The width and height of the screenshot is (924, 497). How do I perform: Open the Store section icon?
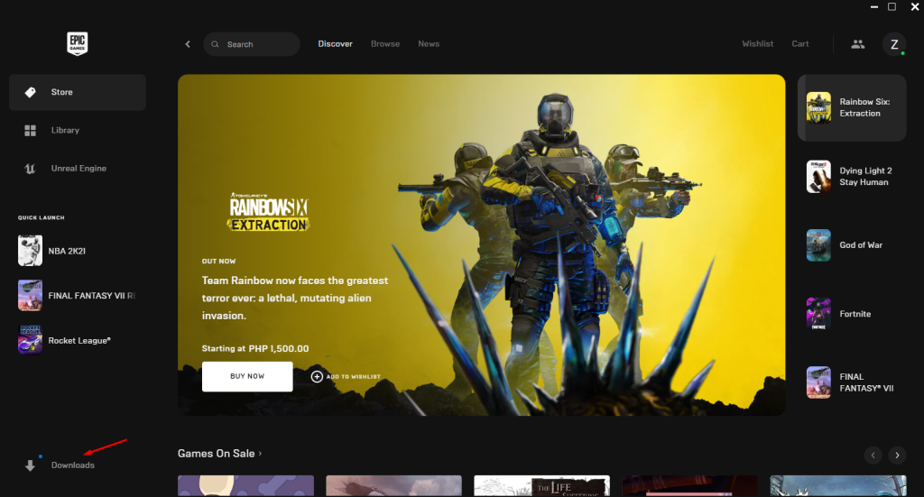pos(30,92)
